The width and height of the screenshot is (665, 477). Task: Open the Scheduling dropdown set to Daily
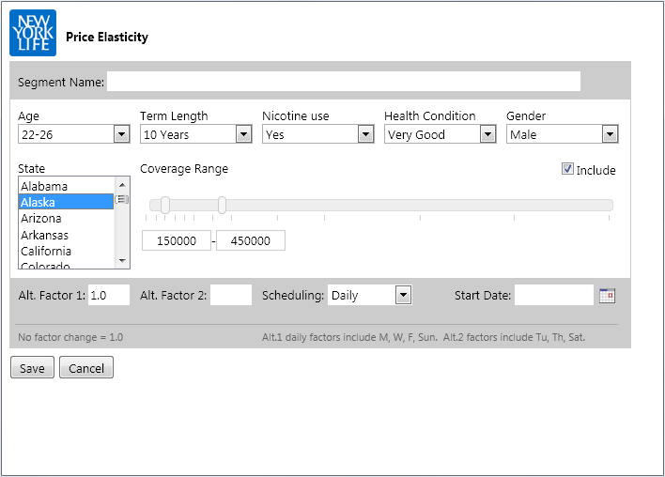click(370, 295)
